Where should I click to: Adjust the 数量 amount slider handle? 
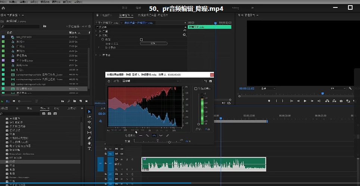tap(170, 142)
